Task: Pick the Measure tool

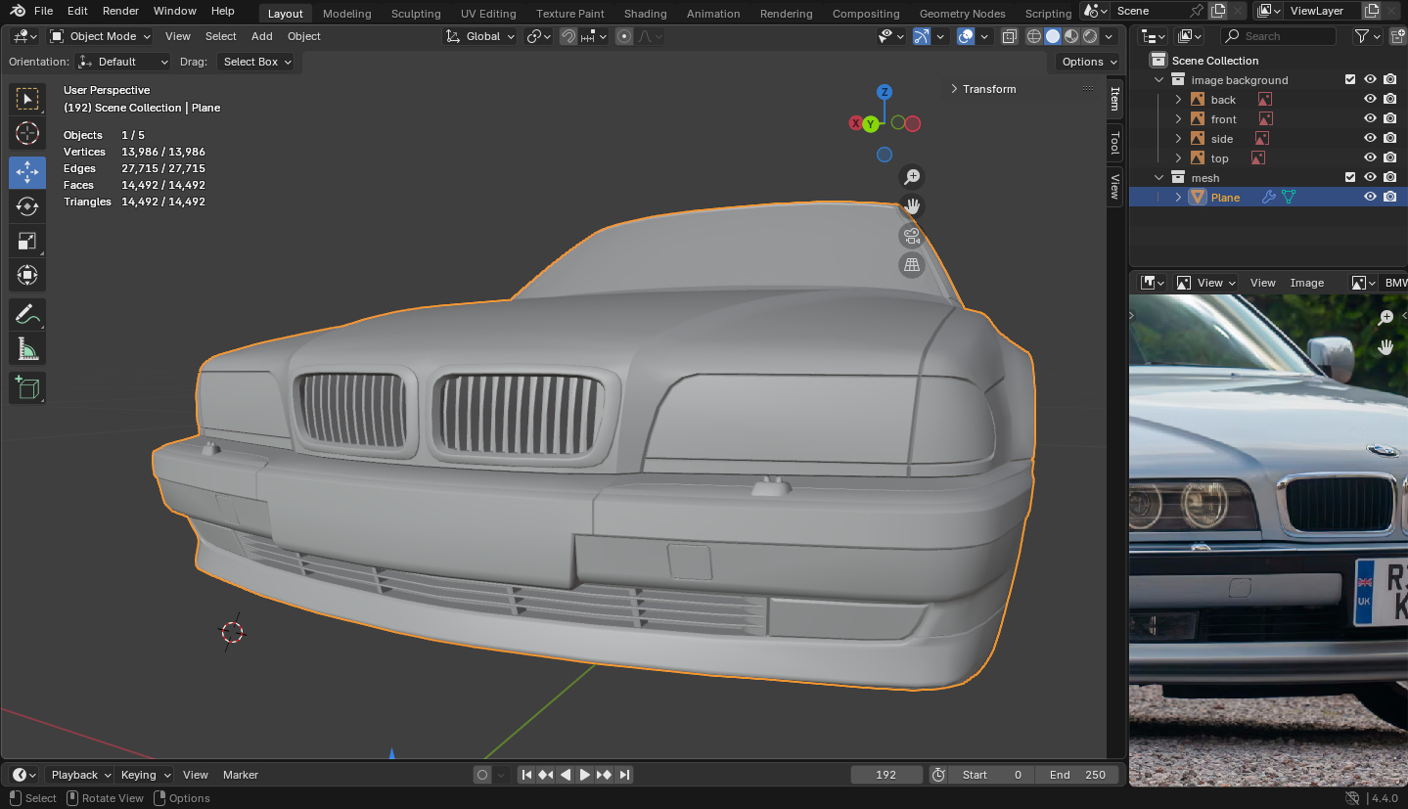Action: [27, 349]
